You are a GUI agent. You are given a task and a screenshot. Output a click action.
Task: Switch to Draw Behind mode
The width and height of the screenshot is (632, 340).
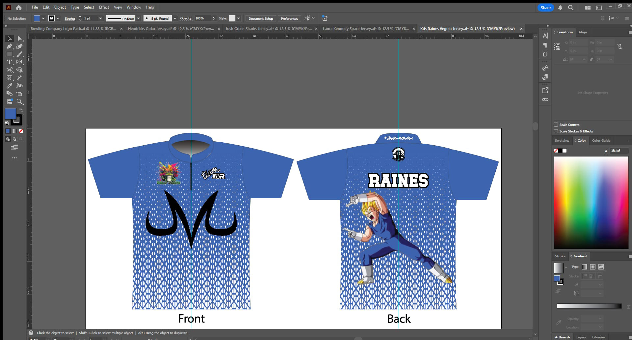(14, 139)
